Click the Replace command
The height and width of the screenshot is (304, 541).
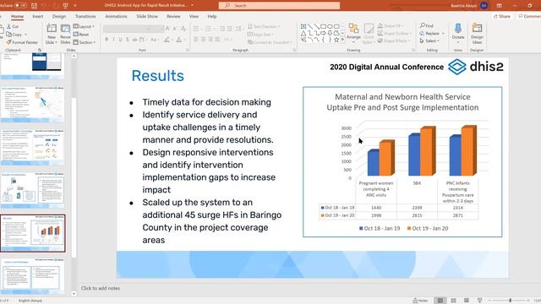pyautogui.click(x=429, y=34)
